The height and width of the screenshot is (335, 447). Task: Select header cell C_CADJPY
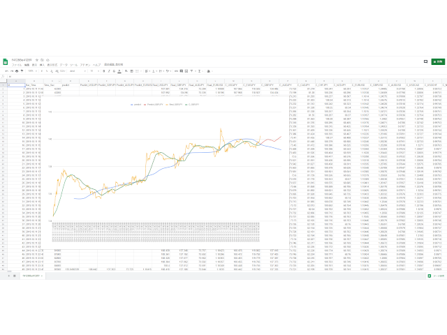click(x=306, y=85)
